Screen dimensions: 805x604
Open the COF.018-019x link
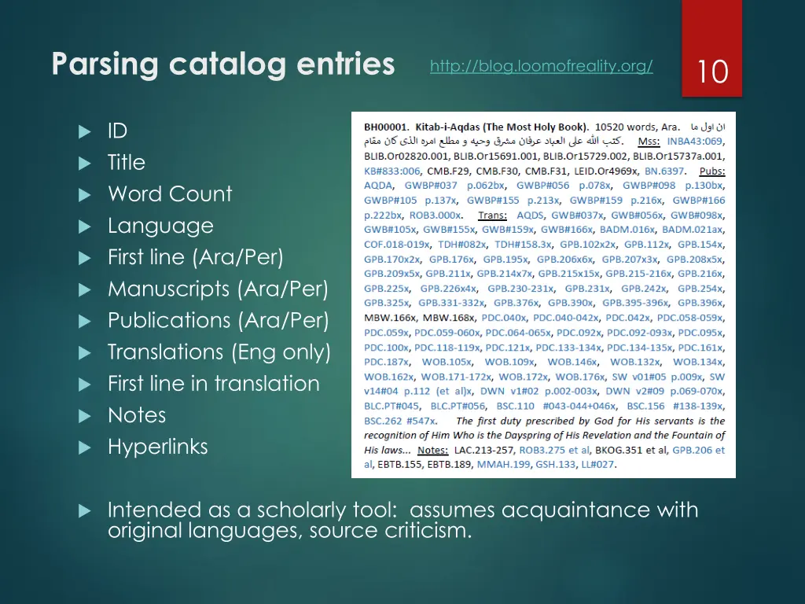coord(397,245)
